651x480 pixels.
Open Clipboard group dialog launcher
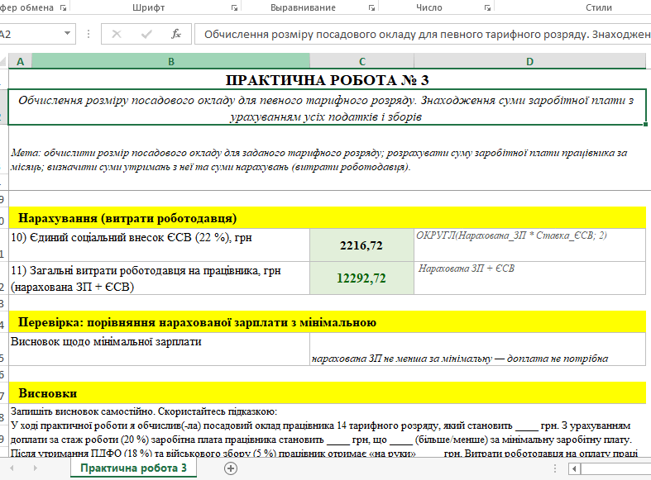tap(63, 8)
